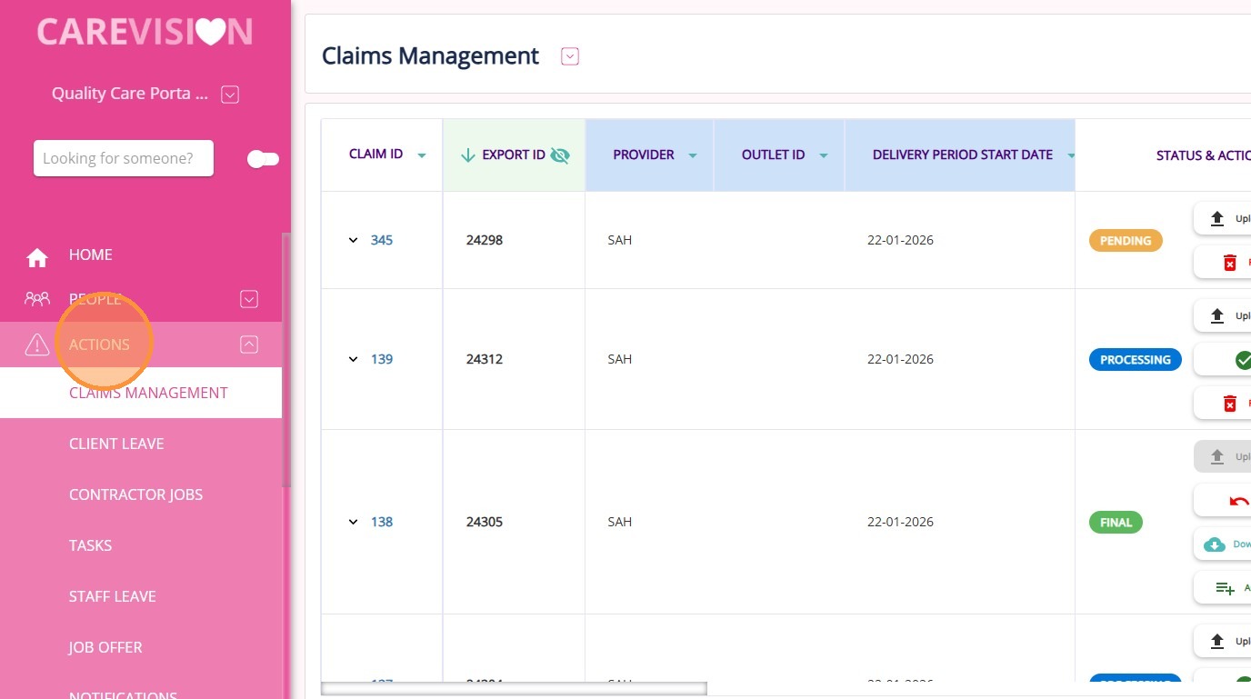
Task: Click the horizontal scrollbar under the table
Action: [x=514, y=689]
